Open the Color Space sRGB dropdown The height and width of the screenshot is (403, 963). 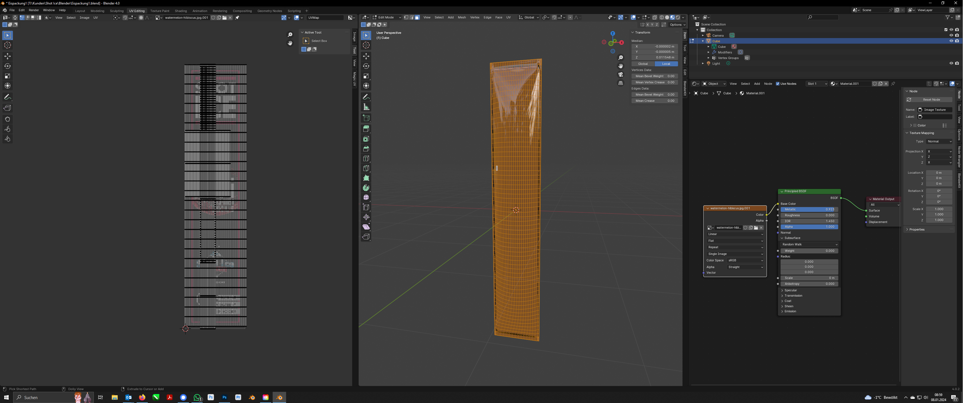(x=745, y=261)
